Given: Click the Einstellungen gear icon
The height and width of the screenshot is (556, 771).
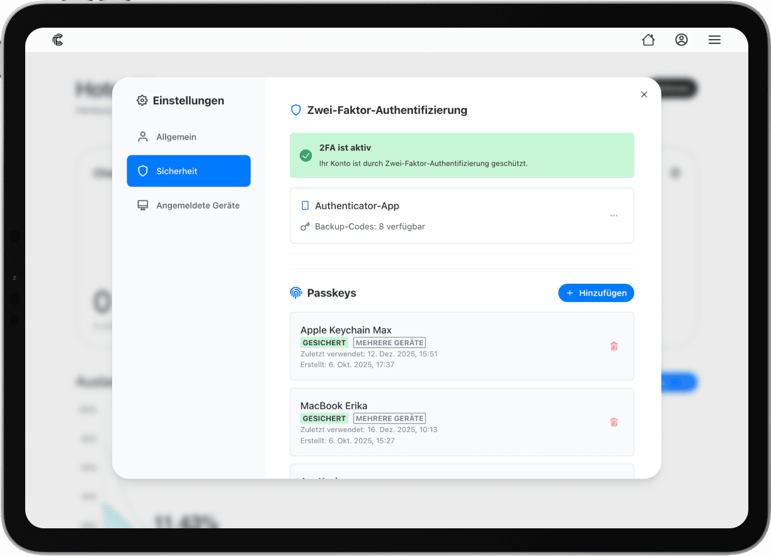Looking at the screenshot, I should tap(142, 101).
